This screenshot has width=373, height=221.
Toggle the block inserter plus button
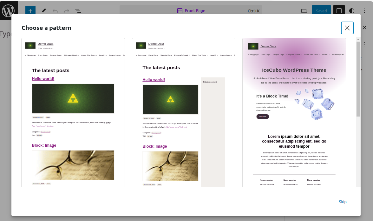(x=30, y=11)
